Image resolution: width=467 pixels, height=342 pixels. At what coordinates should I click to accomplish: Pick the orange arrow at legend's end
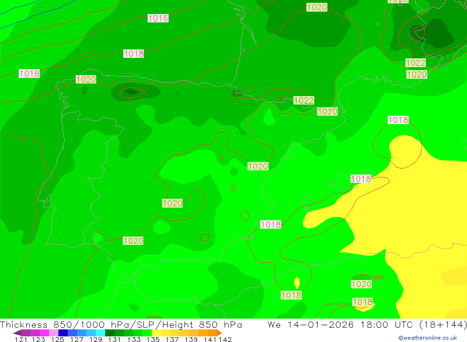[x=219, y=333]
